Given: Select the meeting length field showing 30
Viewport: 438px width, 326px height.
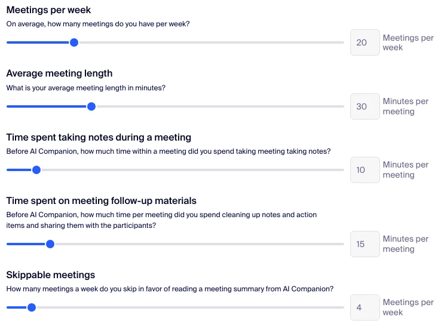Looking at the screenshot, I should click(x=365, y=106).
